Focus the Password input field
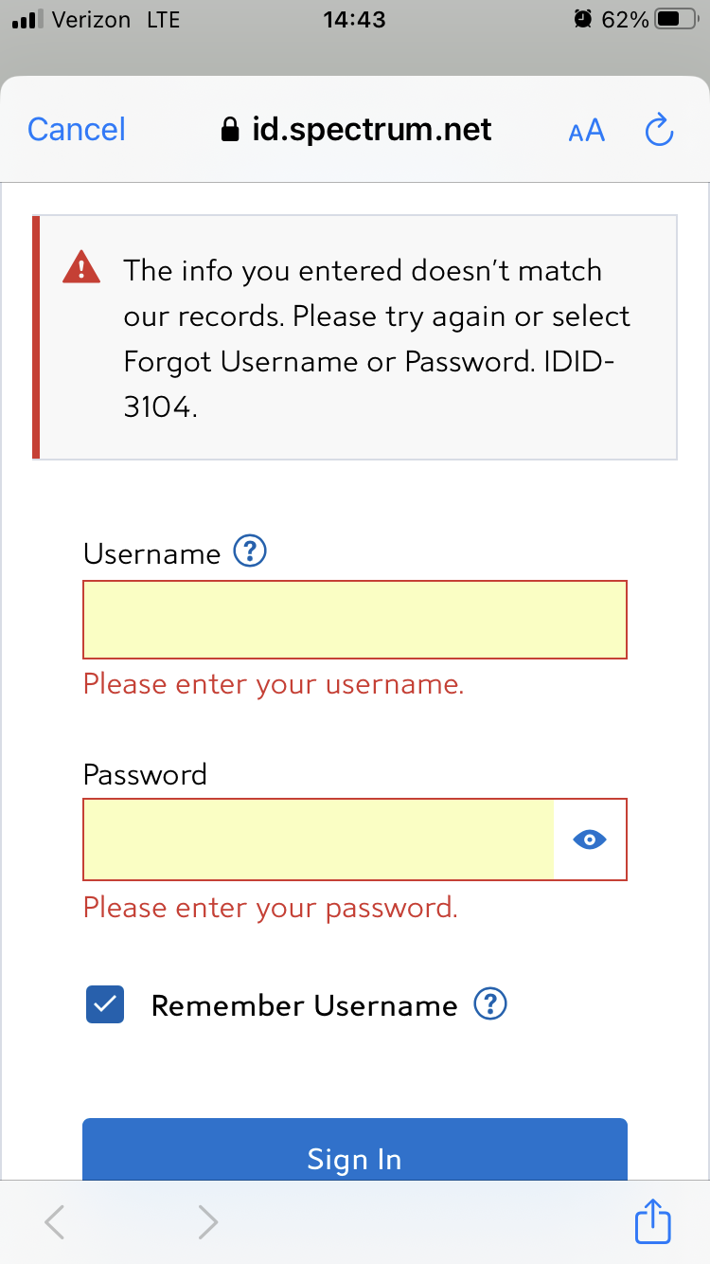Screen dimensions: 710x1264 tap(319, 840)
